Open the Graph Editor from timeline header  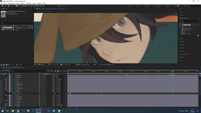(64, 71)
